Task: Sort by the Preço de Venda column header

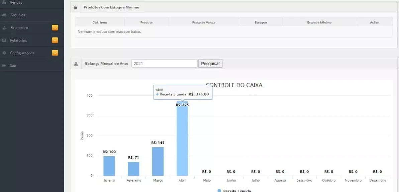Action: pyautogui.click(x=204, y=22)
